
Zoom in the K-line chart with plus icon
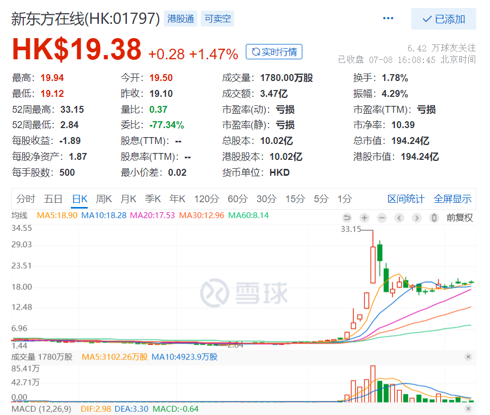364,218
